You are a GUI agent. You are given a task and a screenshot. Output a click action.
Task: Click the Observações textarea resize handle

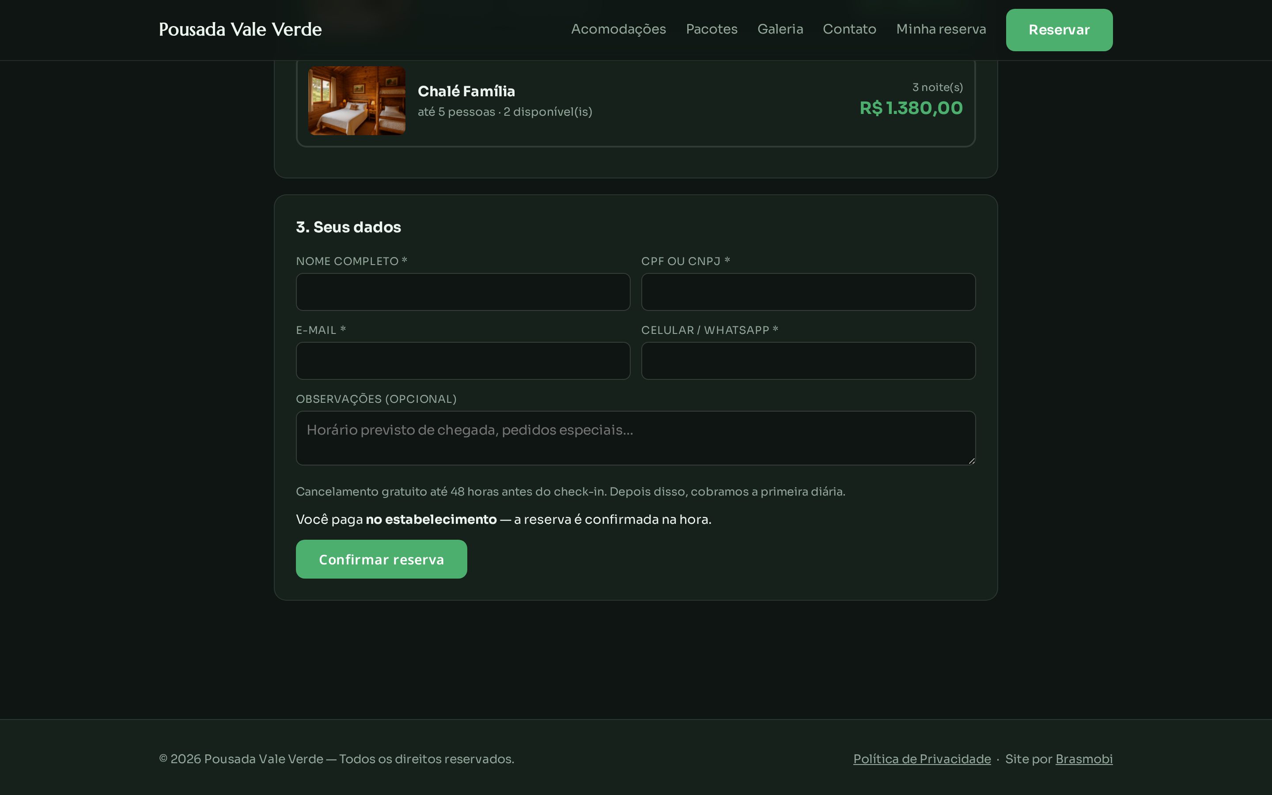(971, 461)
